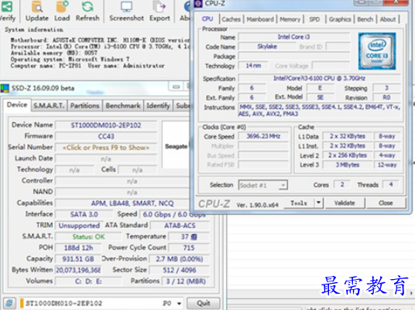Screen dimensions: 415x310
Task: Open the Benchmark tab in SSD-Z
Action: (x=123, y=106)
